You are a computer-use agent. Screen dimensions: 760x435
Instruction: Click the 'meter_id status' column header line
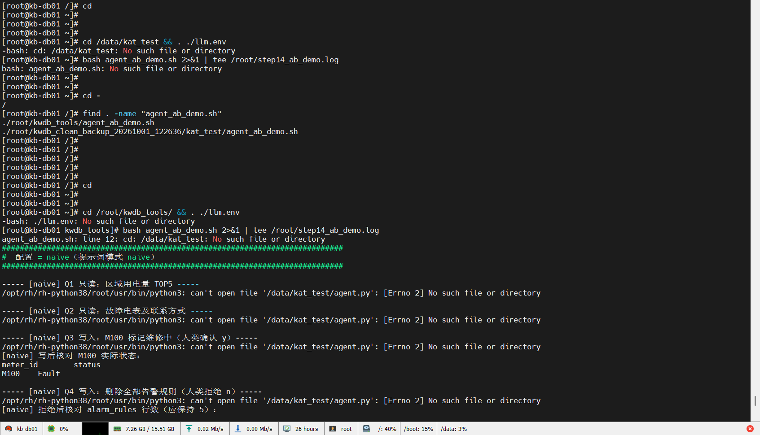pos(51,365)
